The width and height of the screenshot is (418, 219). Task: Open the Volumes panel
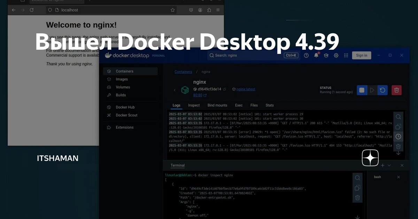click(x=123, y=87)
